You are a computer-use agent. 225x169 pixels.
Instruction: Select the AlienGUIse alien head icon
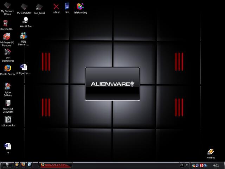pyautogui.click(x=26, y=22)
